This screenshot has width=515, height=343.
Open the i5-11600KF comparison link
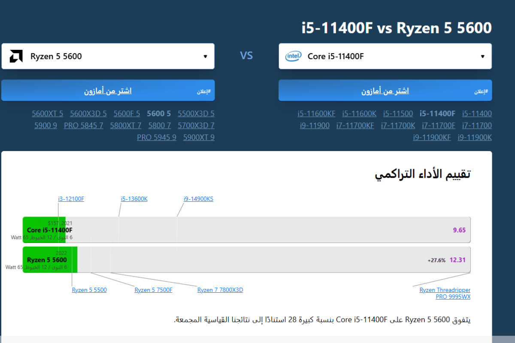coord(316,114)
